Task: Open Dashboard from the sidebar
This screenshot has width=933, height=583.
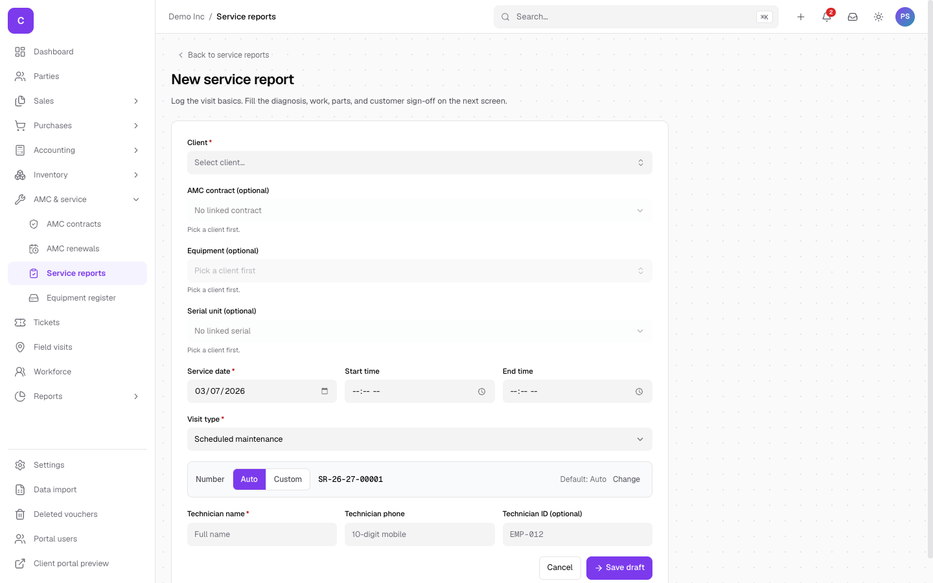Action: [x=77, y=52]
